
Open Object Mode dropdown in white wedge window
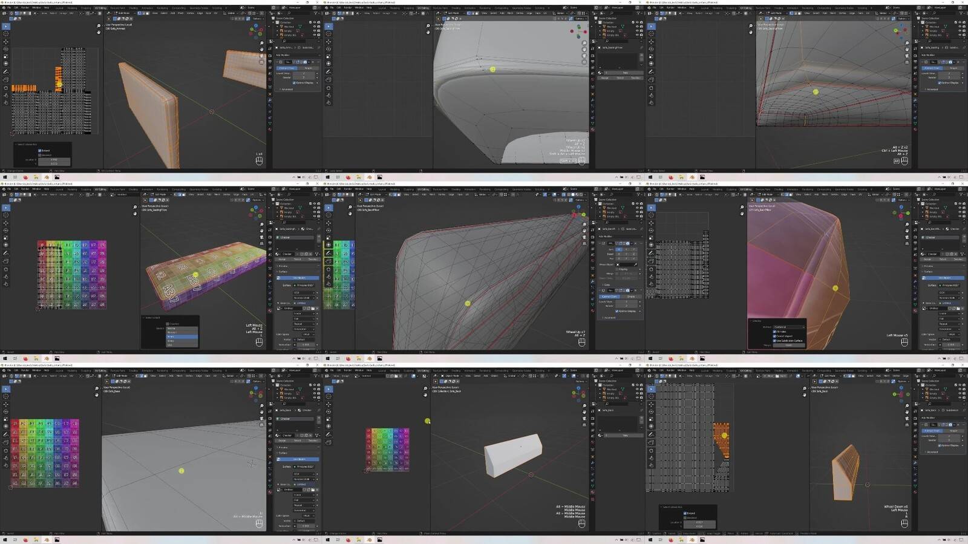(451, 376)
